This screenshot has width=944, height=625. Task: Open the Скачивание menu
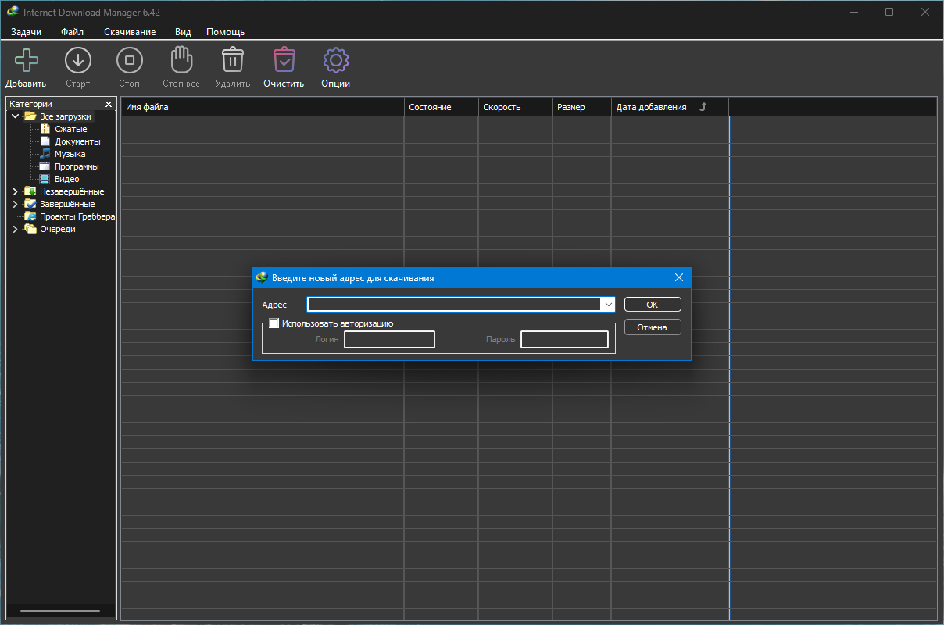coord(130,32)
